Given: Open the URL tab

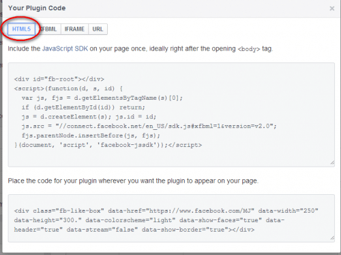Looking at the screenshot, I should (x=98, y=29).
